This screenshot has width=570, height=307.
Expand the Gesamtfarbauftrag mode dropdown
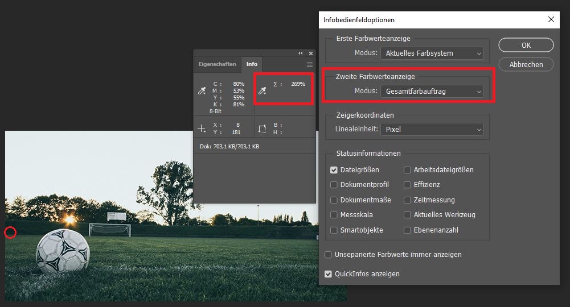(431, 91)
